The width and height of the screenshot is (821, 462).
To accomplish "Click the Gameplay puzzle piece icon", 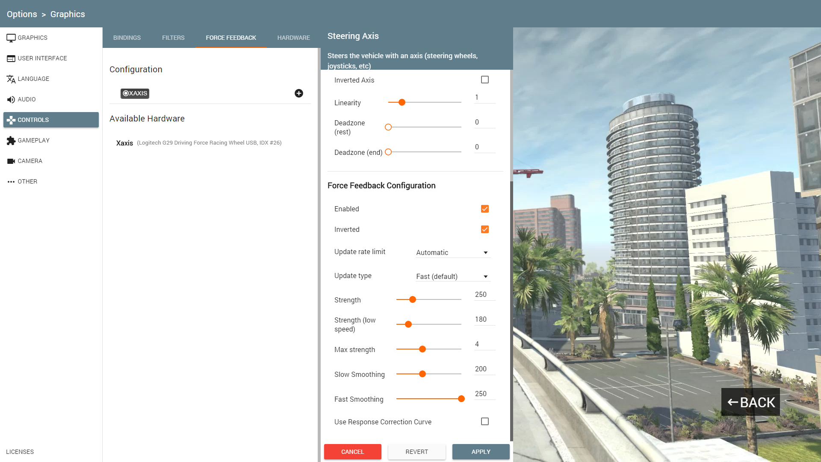I will click(x=11, y=141).
